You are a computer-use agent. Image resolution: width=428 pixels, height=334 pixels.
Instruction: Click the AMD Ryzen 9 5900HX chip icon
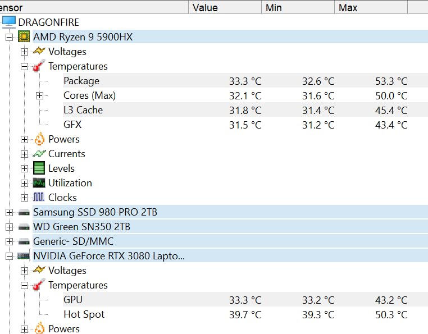click(x=24, y=36)
